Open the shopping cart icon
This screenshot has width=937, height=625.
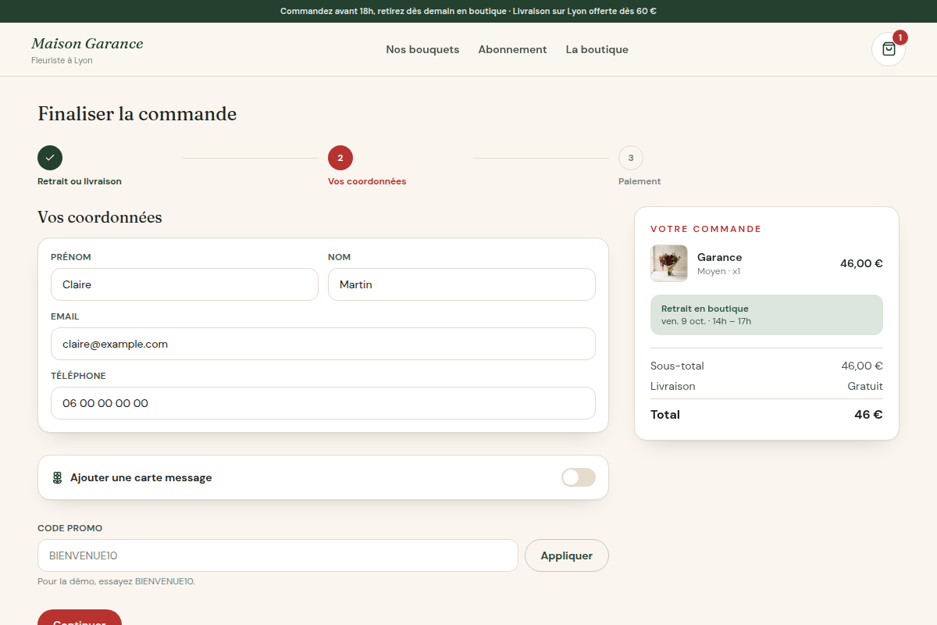[889, 49]
